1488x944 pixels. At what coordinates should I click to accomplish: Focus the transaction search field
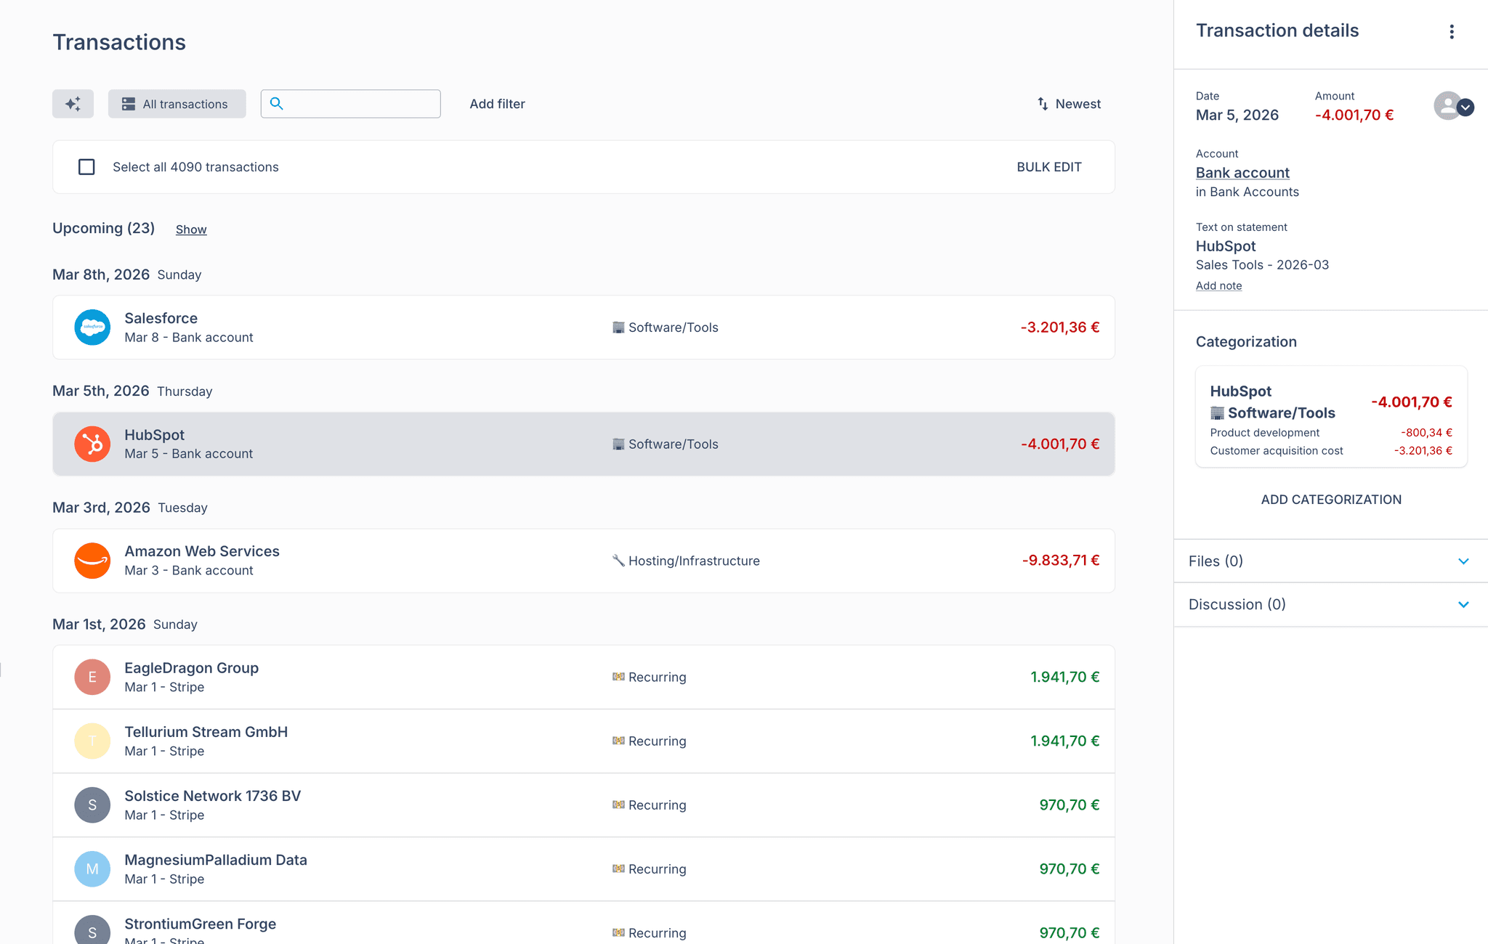point(351,104)
